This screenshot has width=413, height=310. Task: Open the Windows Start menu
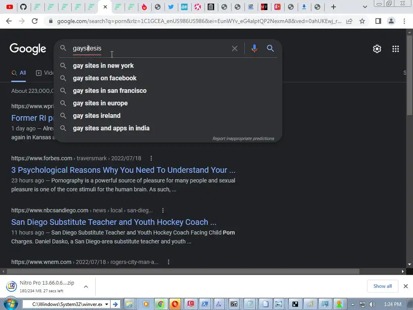coord(10,304)
